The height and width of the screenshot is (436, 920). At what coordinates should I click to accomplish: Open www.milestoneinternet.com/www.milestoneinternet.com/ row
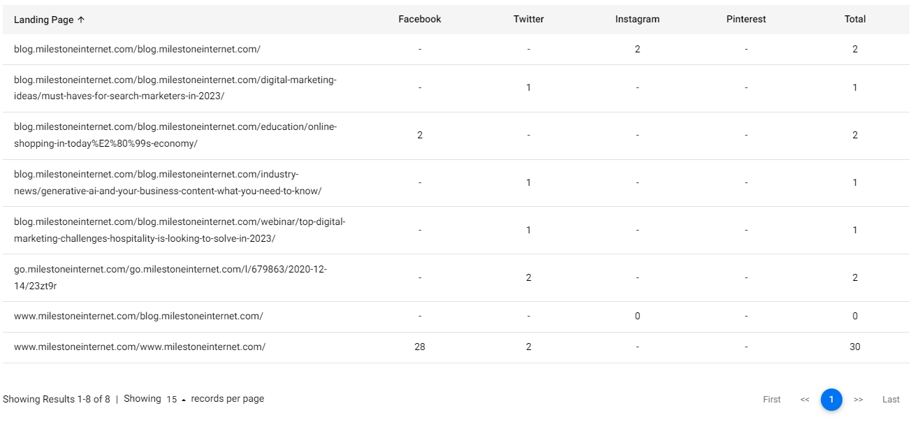coord(456,347)
